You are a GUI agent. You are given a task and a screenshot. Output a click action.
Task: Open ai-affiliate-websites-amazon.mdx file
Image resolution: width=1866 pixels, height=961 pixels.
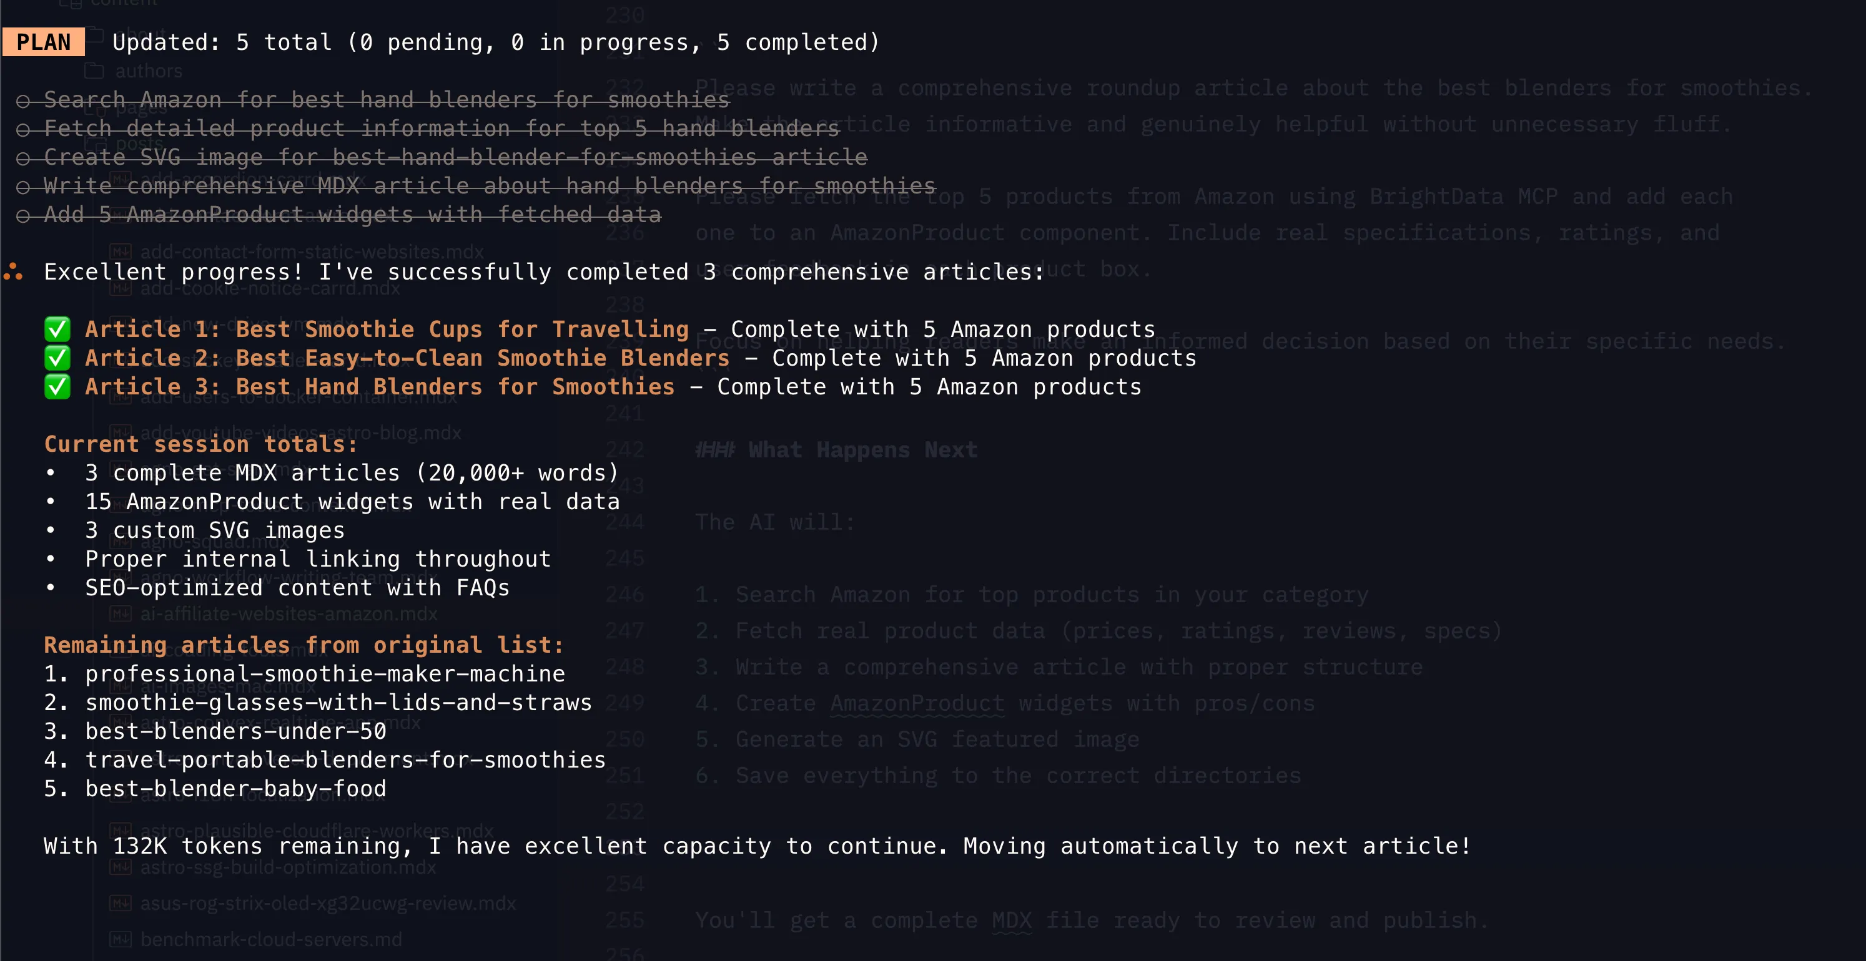pyautogui.click(x=289, y=613)
